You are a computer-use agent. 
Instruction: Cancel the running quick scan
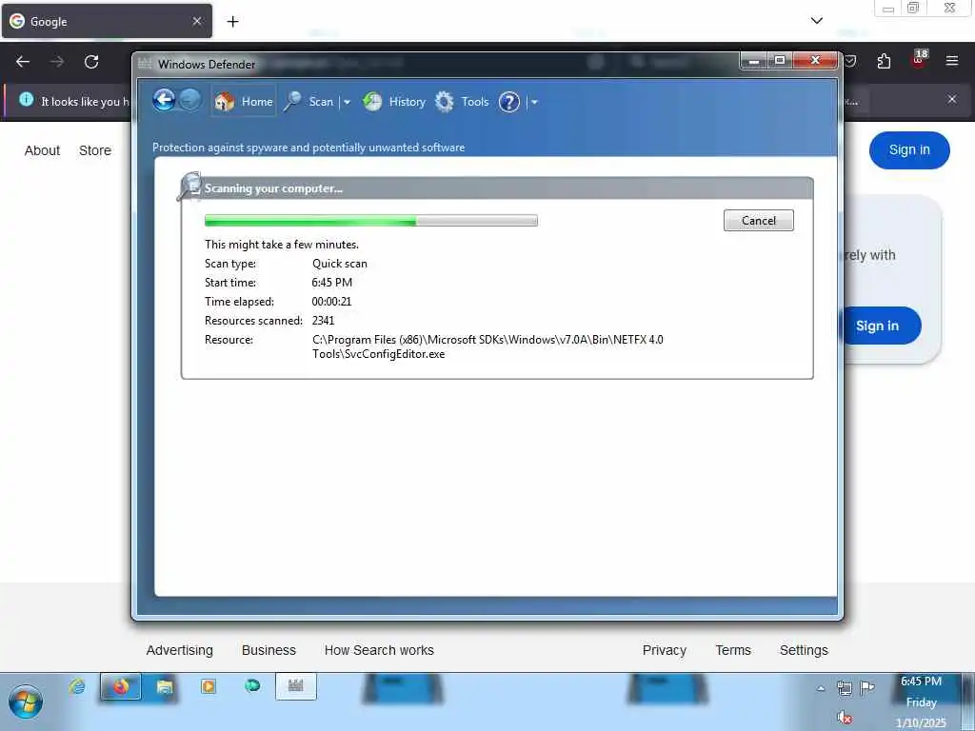759,221
